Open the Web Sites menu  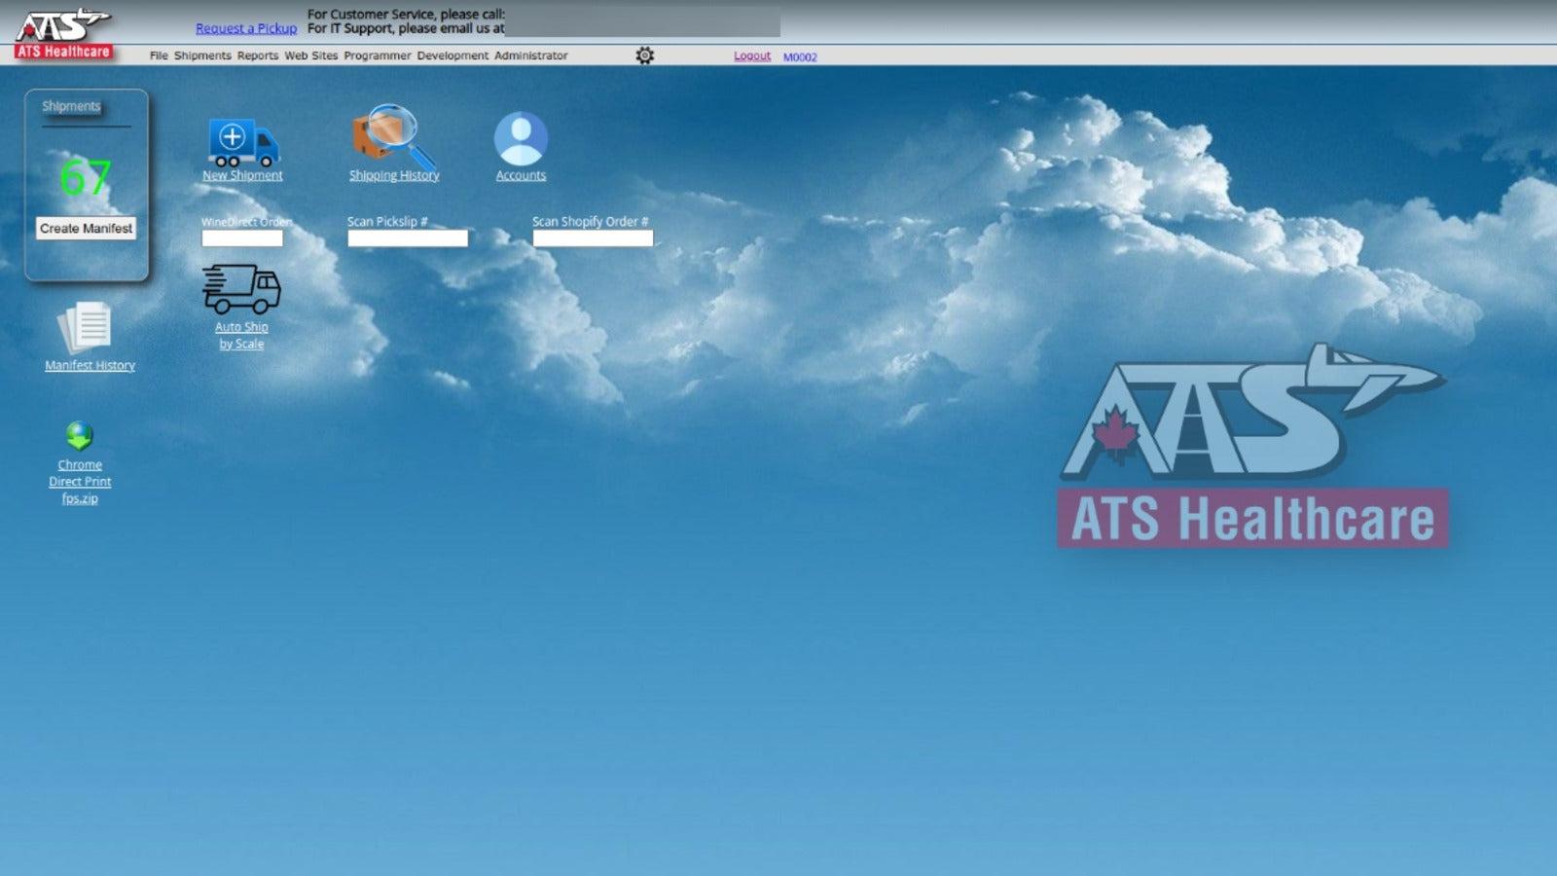point(310,56)
